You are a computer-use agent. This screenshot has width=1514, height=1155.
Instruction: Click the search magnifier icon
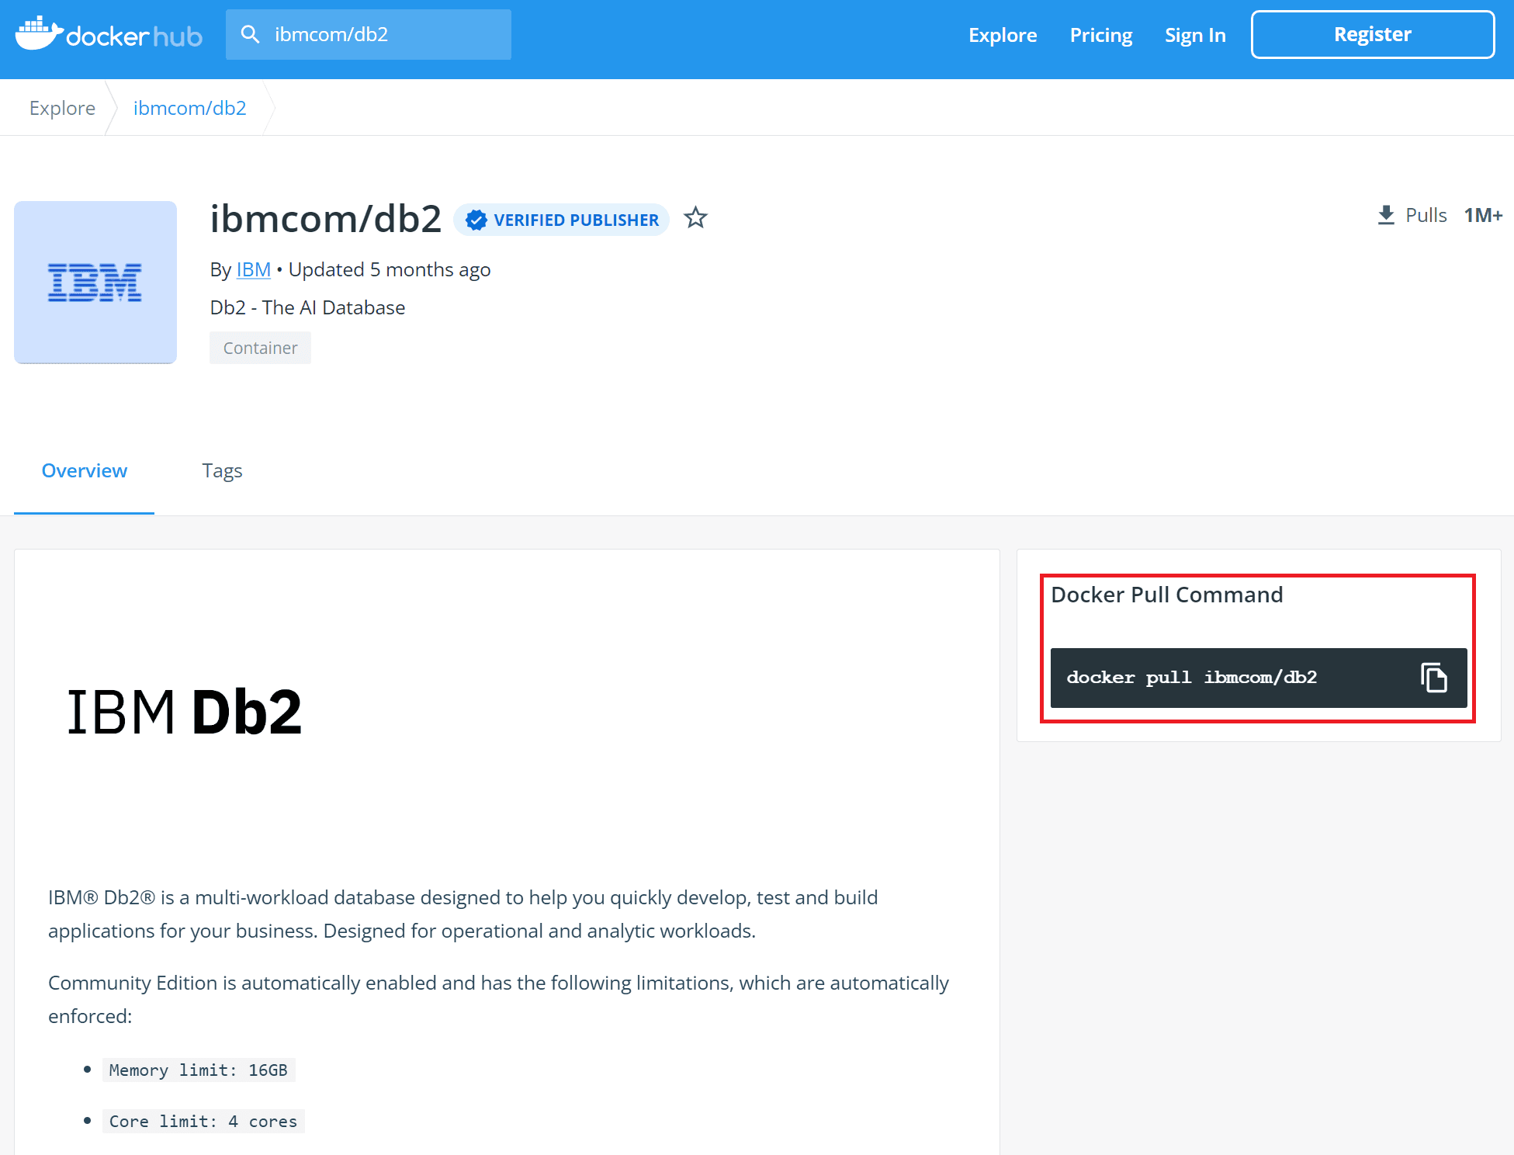point(250,34)
